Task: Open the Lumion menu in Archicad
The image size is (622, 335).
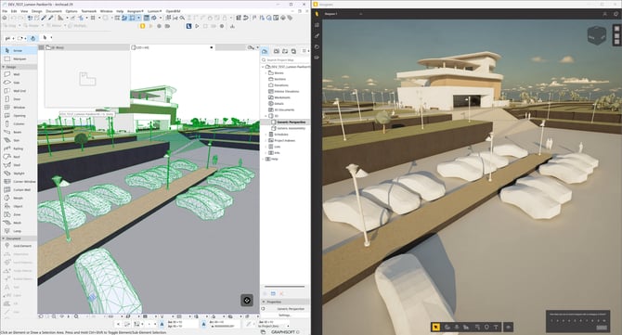Action: pyautogui.click(x=154, y=11)
